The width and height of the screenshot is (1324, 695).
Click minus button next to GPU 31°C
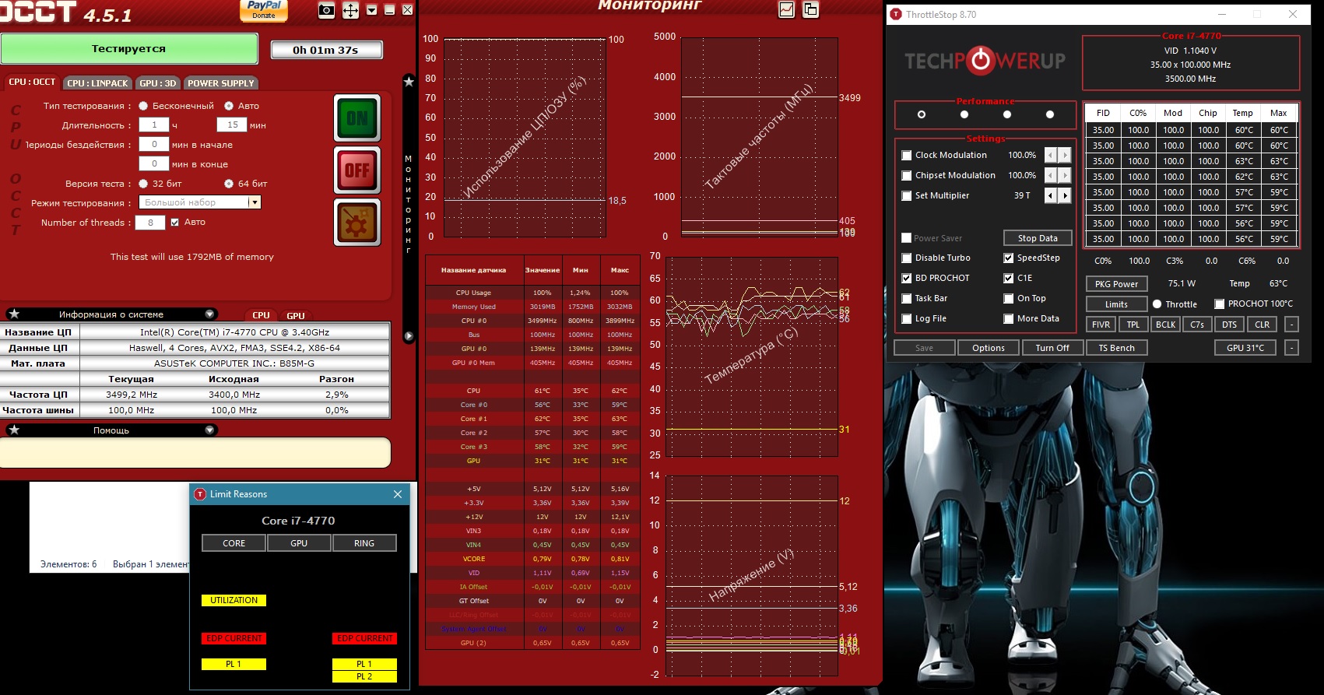(1291, 348)
